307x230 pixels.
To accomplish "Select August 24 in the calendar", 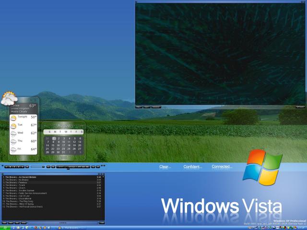I will click(x=63, y=149).
